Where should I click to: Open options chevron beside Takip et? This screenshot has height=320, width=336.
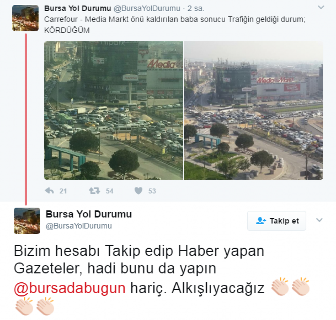(320, 220)
